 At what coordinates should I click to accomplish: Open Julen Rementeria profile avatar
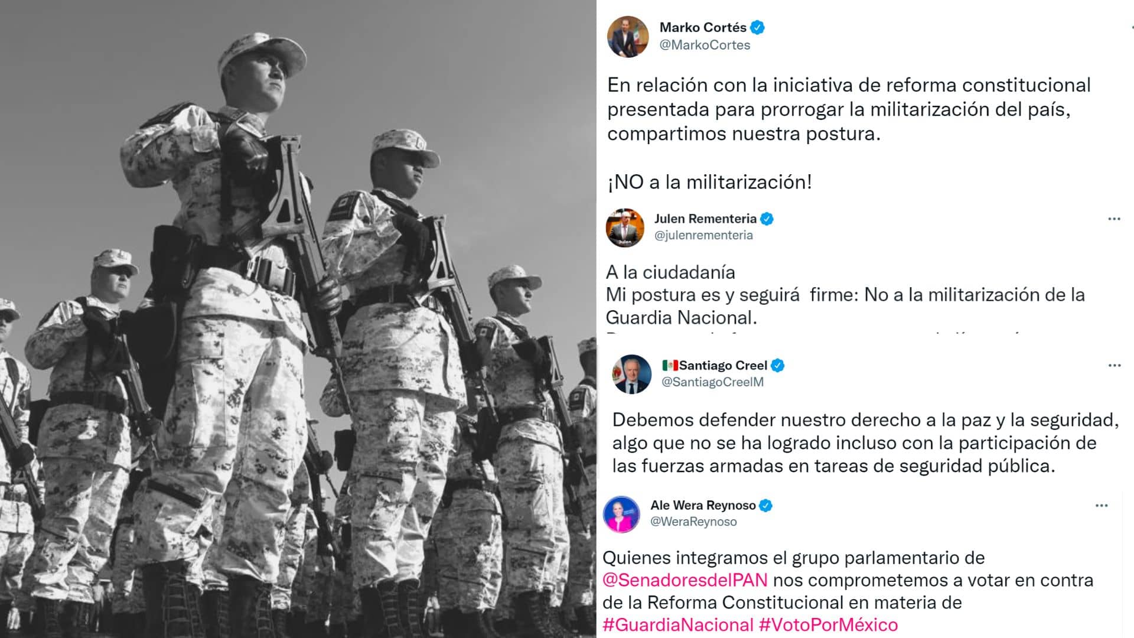625,227
